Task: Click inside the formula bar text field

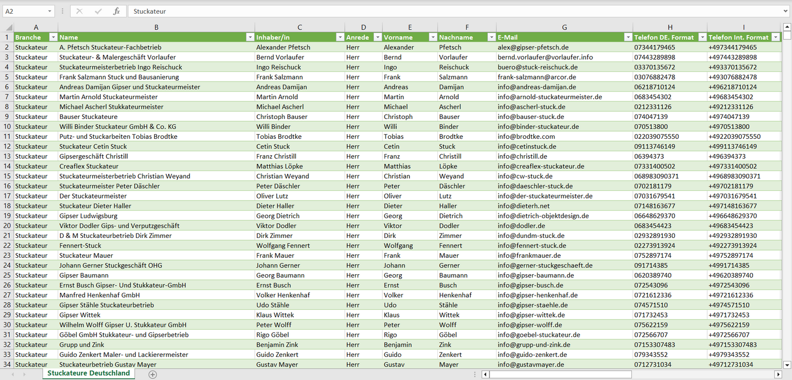Action: [438, 11]
